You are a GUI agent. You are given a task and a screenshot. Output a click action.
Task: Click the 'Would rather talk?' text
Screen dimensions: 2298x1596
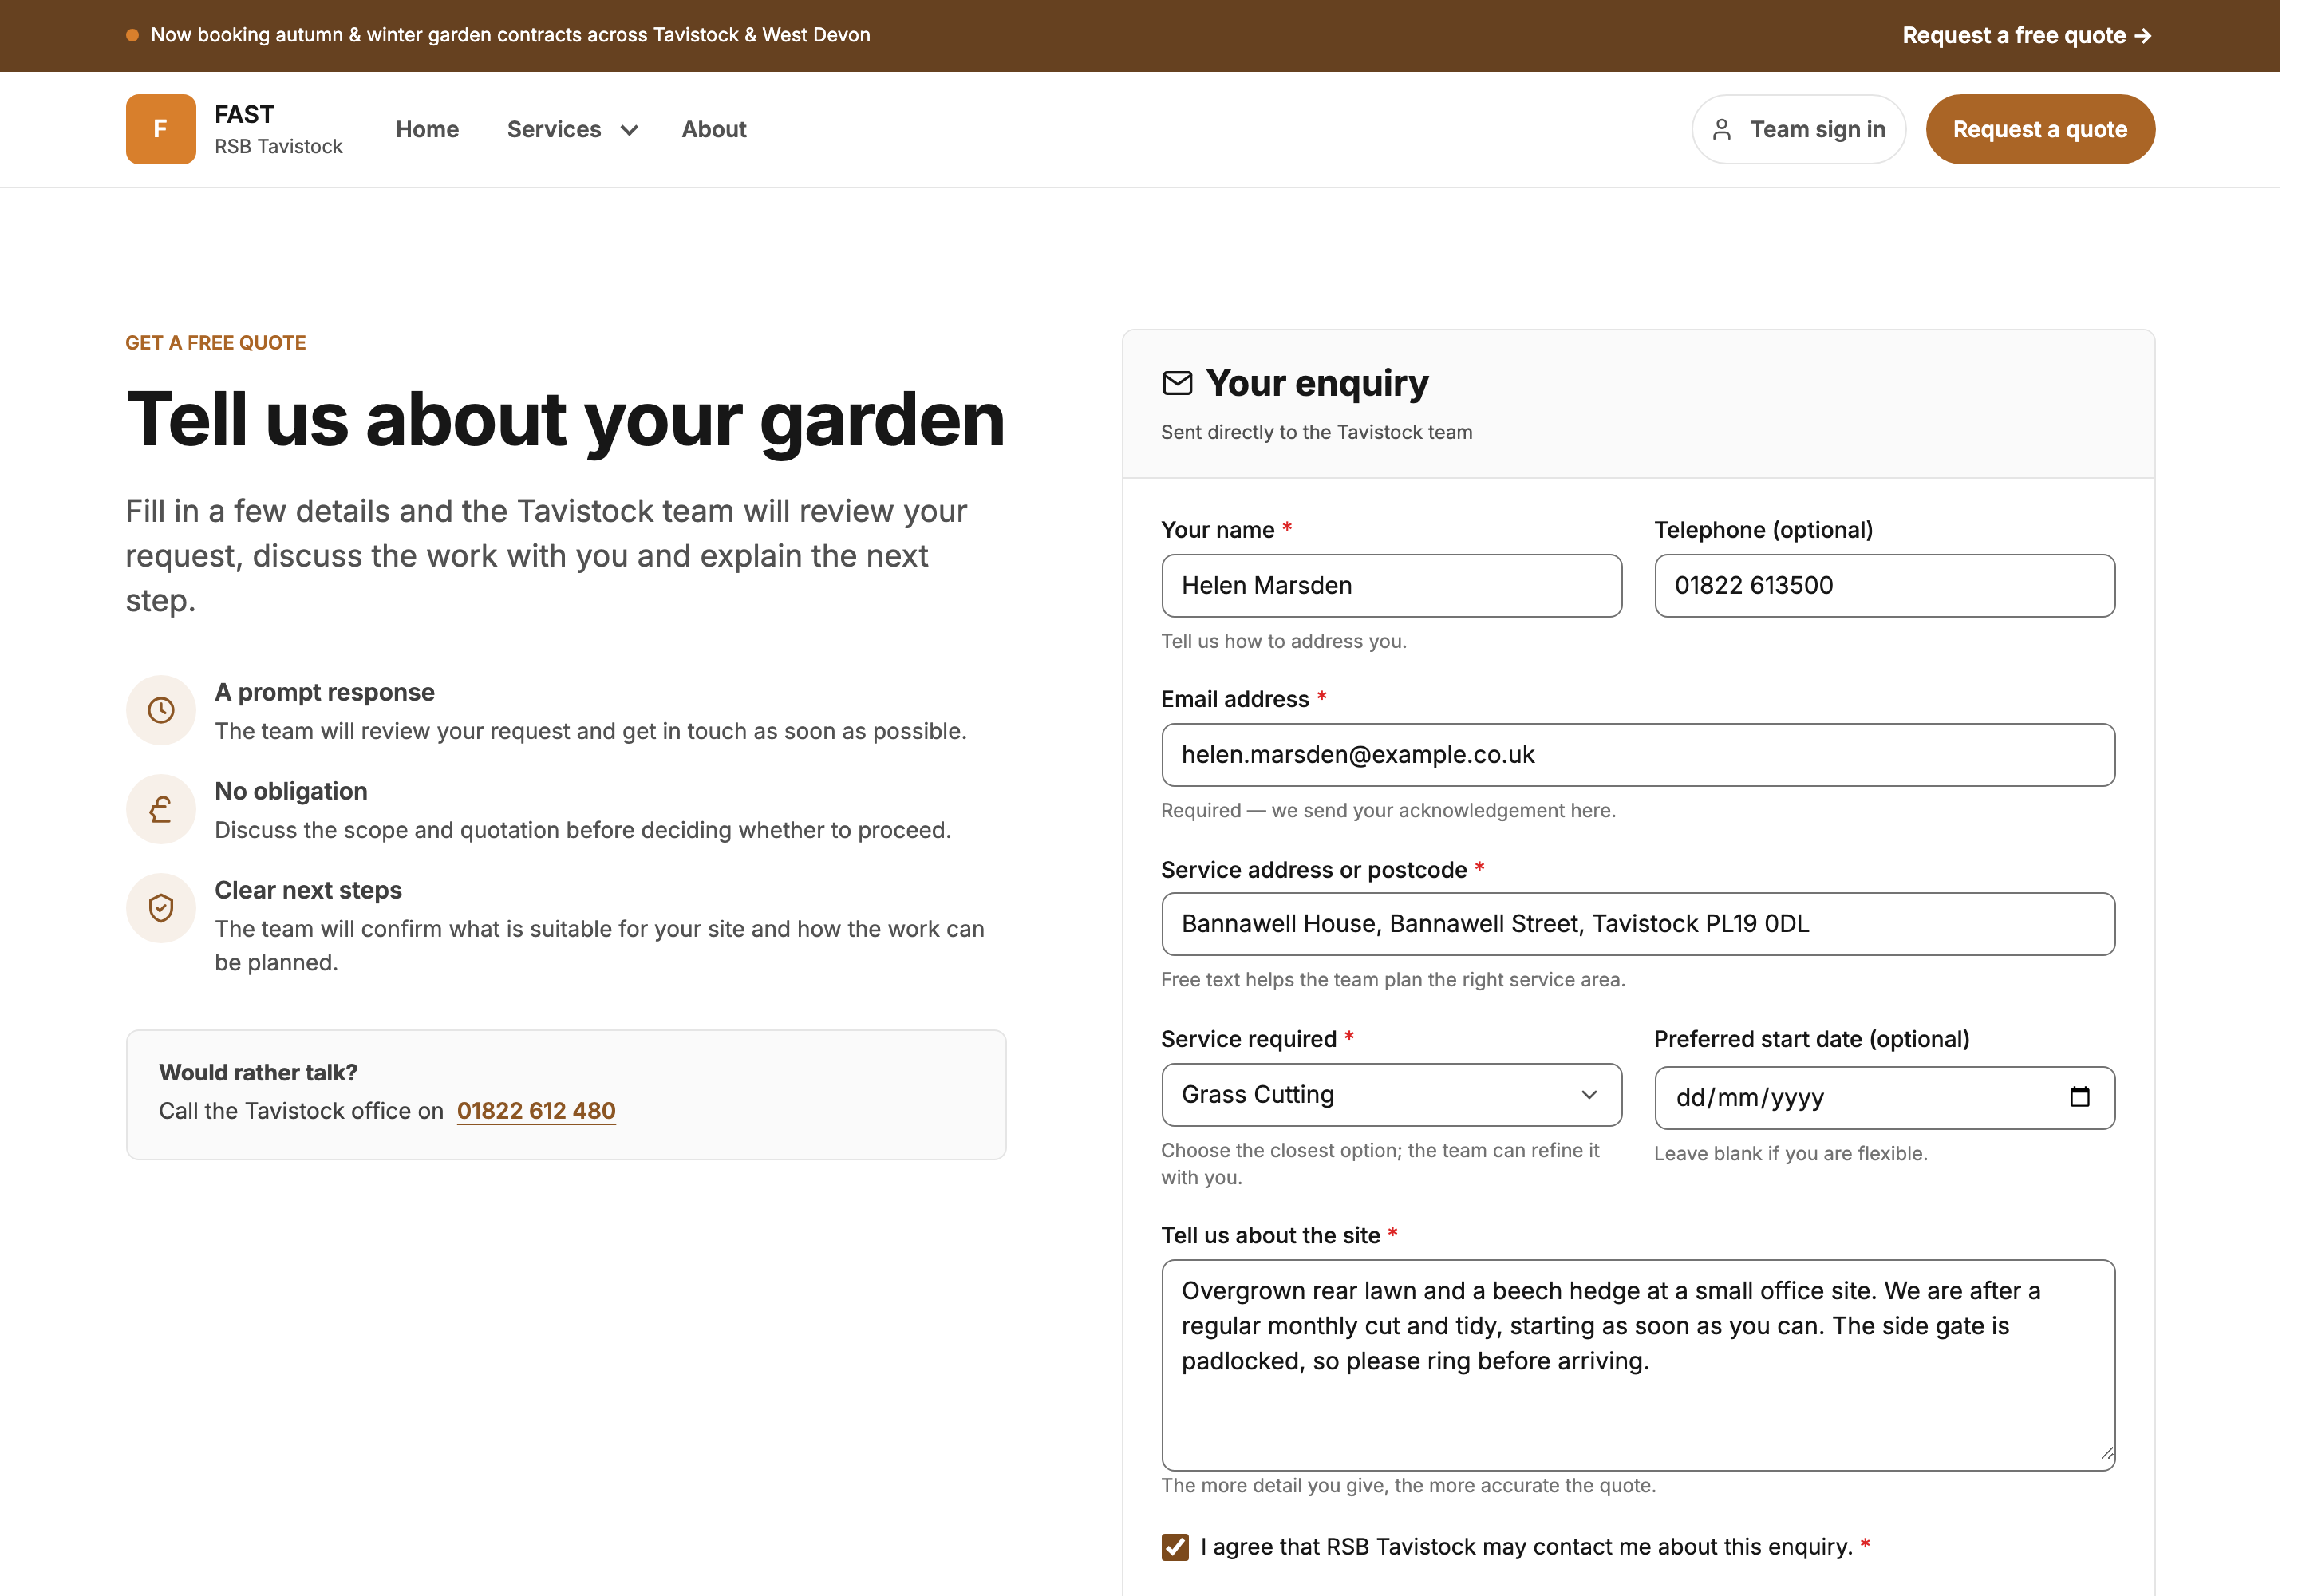click(x=258, y=1072)
